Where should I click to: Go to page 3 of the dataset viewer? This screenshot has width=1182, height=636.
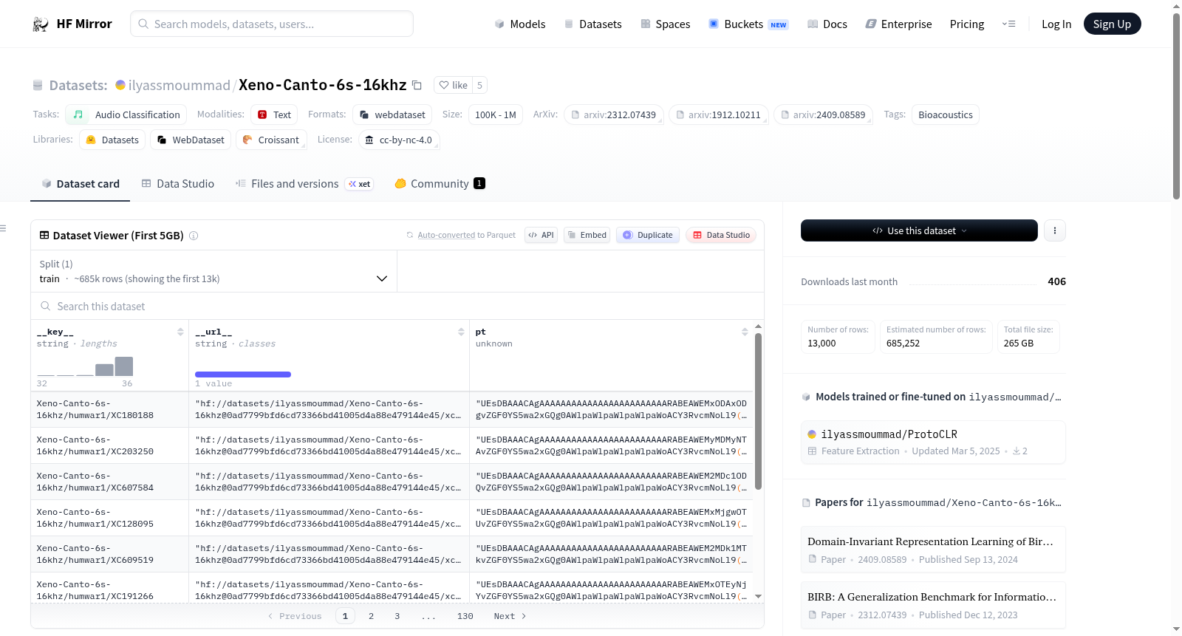[x=397, y=616]
